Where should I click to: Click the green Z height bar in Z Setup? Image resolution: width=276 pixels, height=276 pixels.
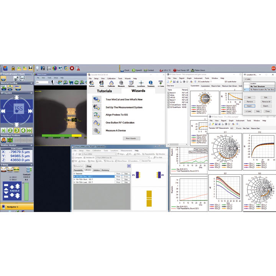(26, 191)
